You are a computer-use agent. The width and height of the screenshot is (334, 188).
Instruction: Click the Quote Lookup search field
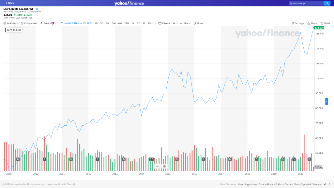click(306, 3)
